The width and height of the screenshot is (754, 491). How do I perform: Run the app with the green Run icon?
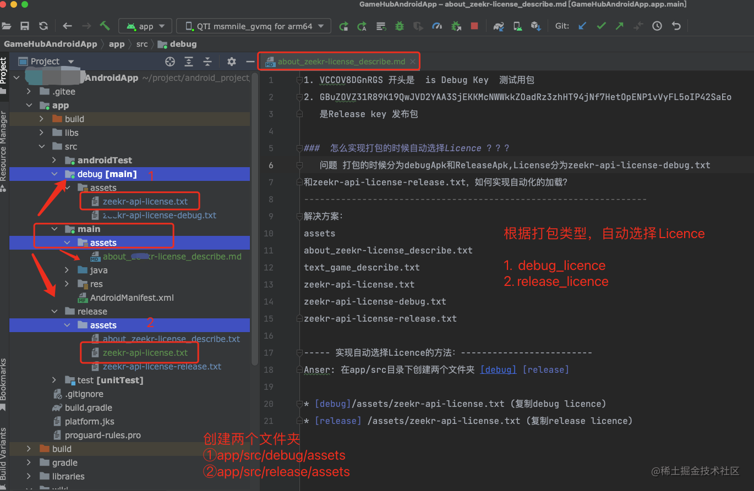(x=344, y=26)
